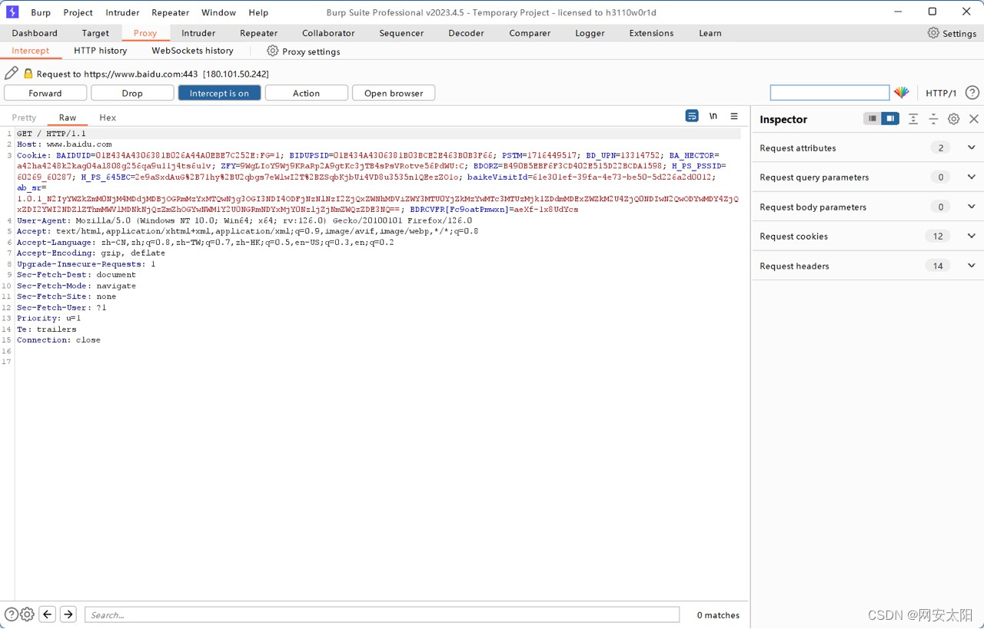Switch to the Comparer tab
Viewport: 984px width, 629px height.
[x=530, y=33]
